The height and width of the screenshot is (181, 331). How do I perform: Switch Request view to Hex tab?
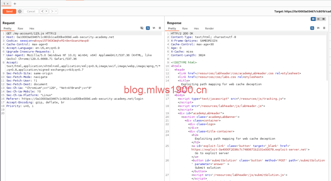click(x=32, y=28)
